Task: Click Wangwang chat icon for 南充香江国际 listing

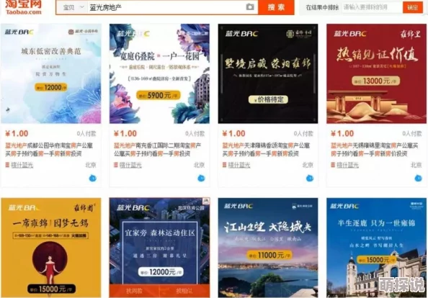Action: 201,179
